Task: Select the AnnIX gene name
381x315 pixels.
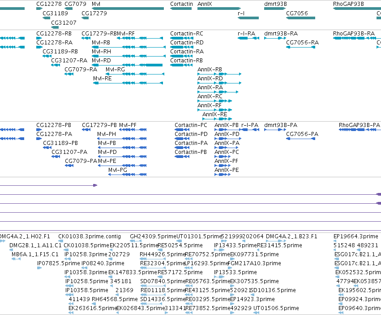Action: (x=205, y=4)
